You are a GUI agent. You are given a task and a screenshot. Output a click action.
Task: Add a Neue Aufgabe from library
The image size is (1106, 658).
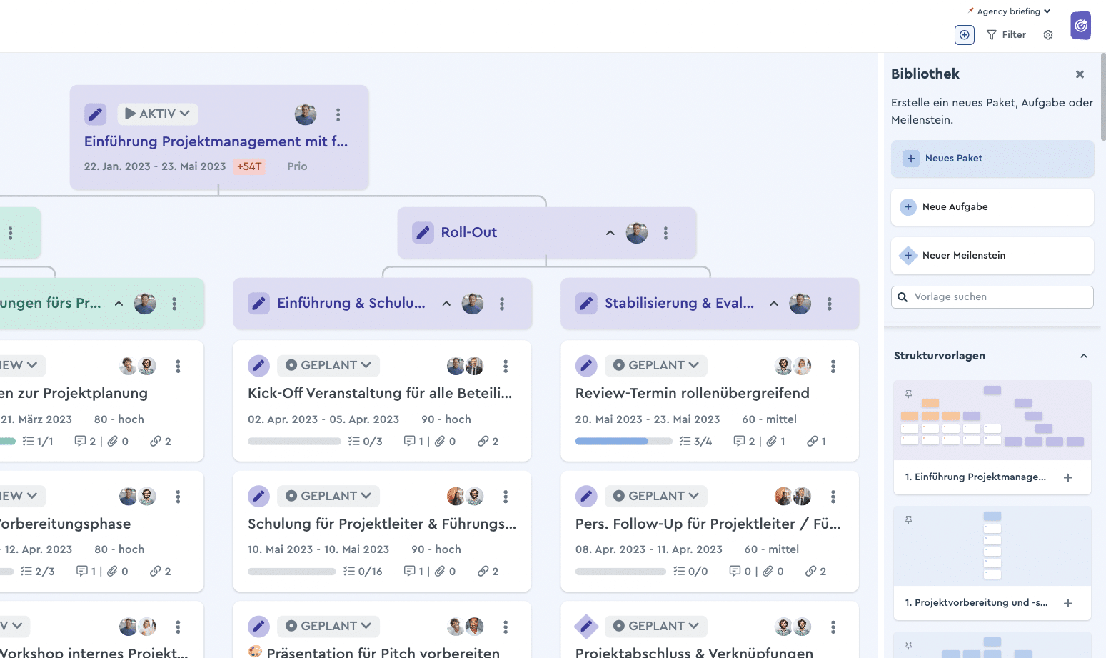[992, 207]
